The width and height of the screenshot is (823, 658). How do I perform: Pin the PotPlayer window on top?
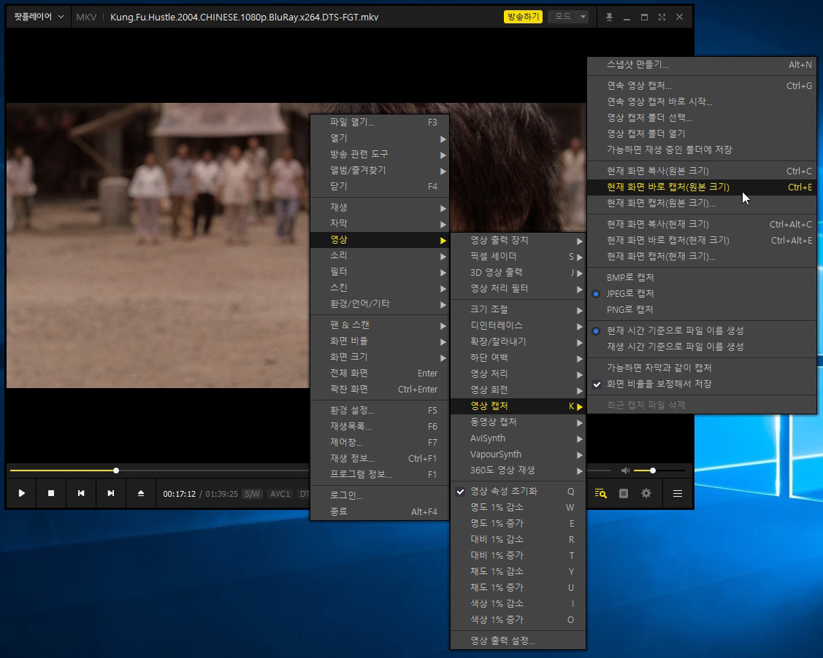click(609, 17)
